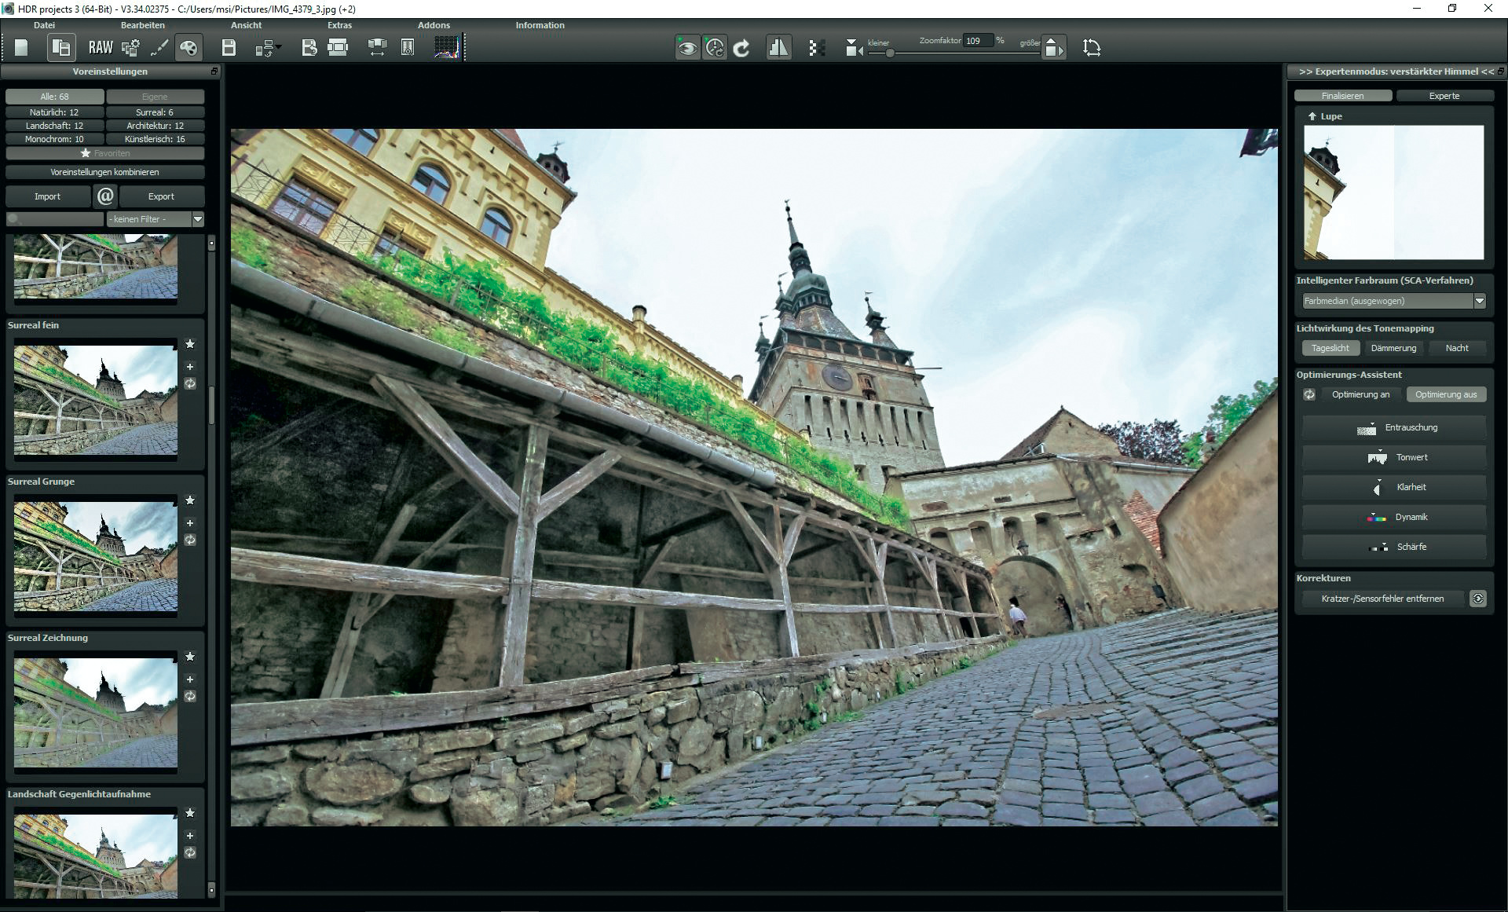Collapse the Lupe section arrow

(x=1312, y=116)
